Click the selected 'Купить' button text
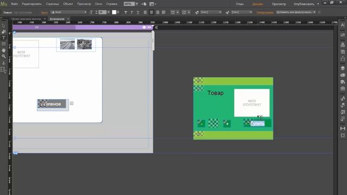 click(x=258, y=123)
